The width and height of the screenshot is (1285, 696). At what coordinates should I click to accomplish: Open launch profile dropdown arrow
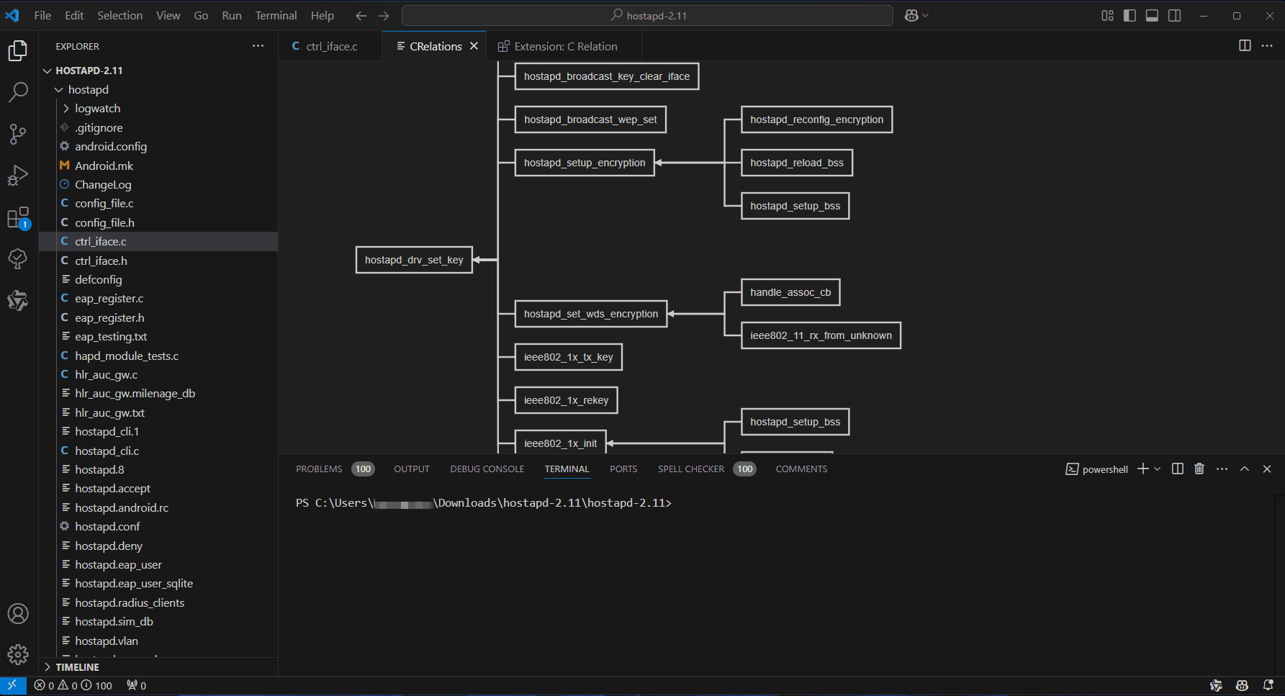[1158, 469]
